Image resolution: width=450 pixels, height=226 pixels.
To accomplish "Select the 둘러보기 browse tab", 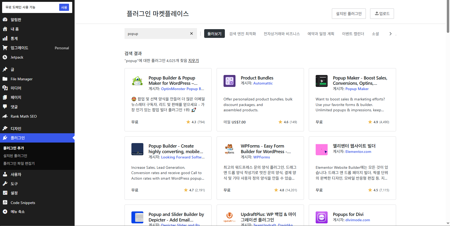I will point(215,34).
